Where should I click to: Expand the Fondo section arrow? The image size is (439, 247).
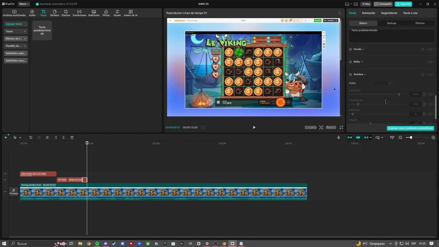pyautogui.click(x=364, y=49)
